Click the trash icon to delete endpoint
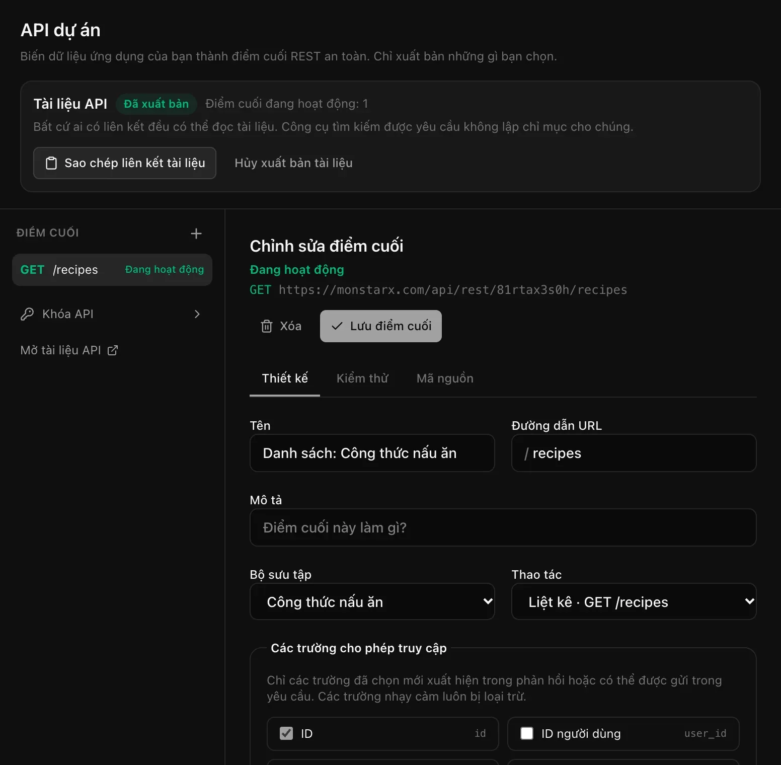 click(267, 326)
